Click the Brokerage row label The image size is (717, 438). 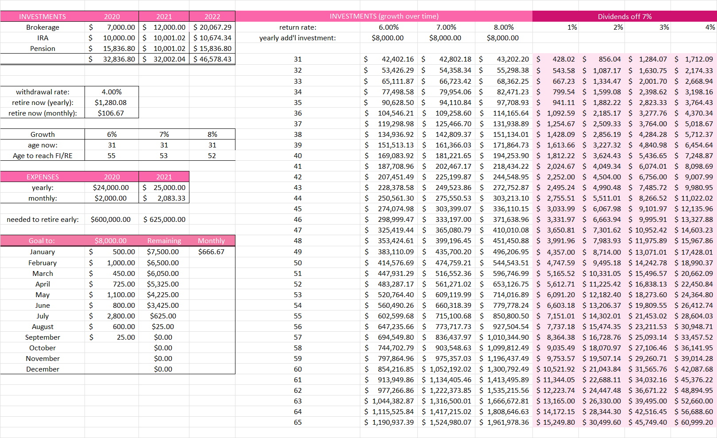click(42, 27)
